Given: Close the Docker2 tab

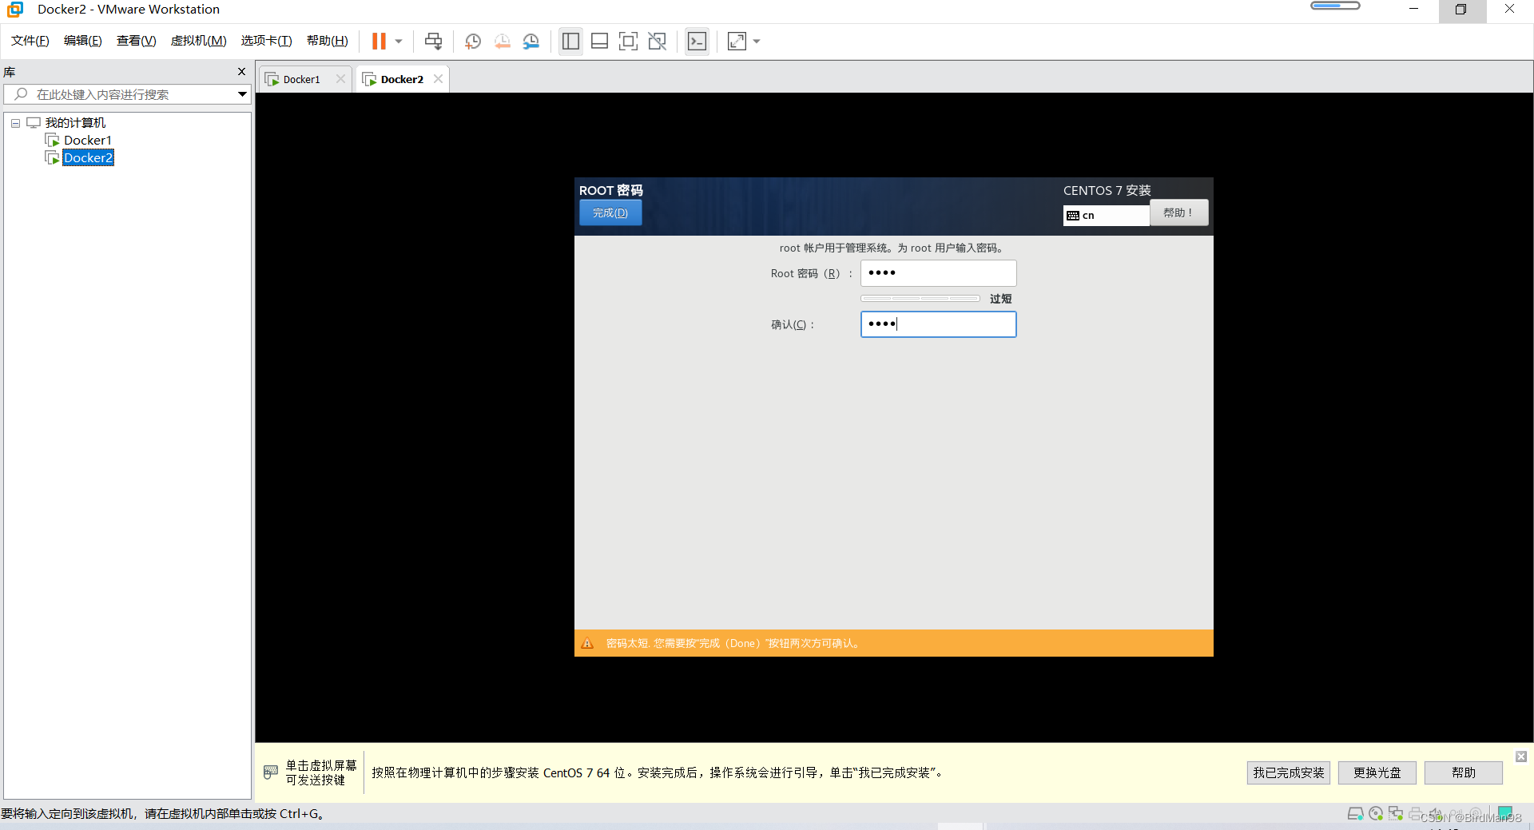Looking at the screenshot, I should 438,79.
